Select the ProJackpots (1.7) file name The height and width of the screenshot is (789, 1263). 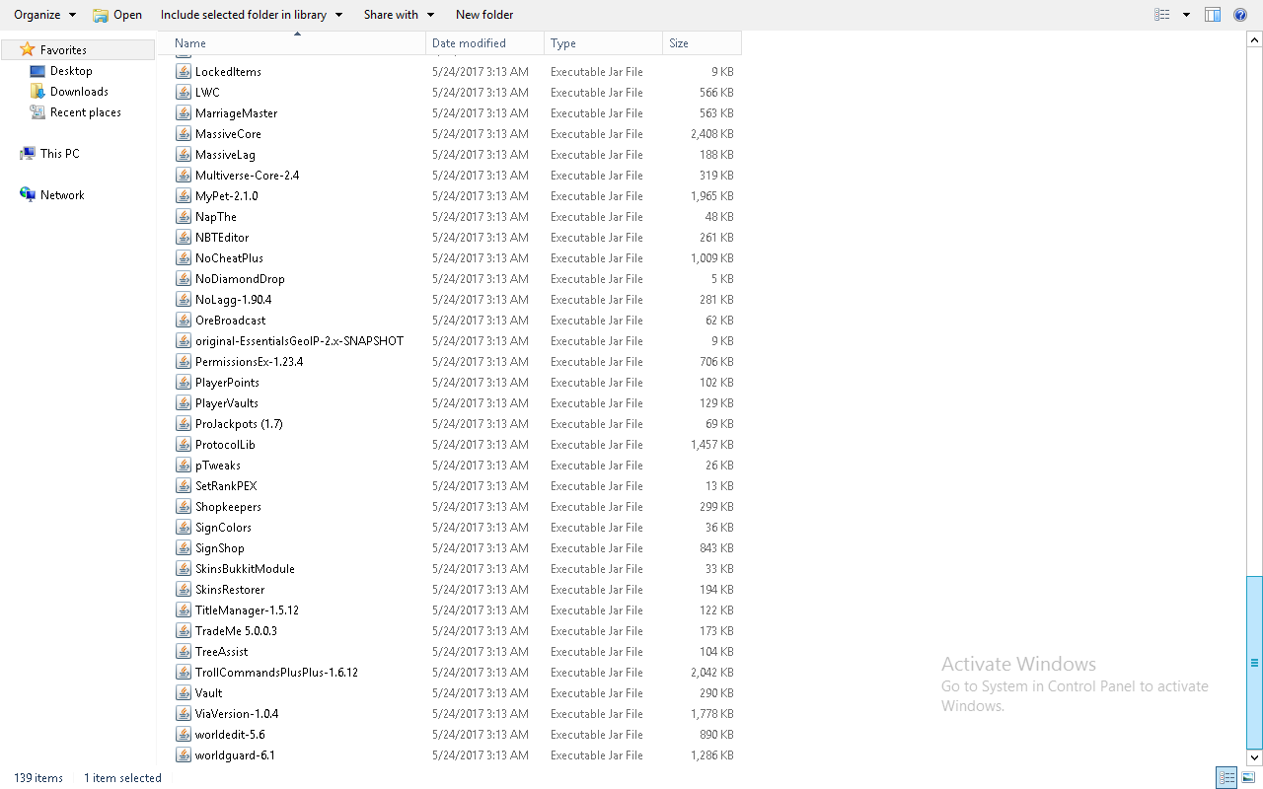[239, 424]
